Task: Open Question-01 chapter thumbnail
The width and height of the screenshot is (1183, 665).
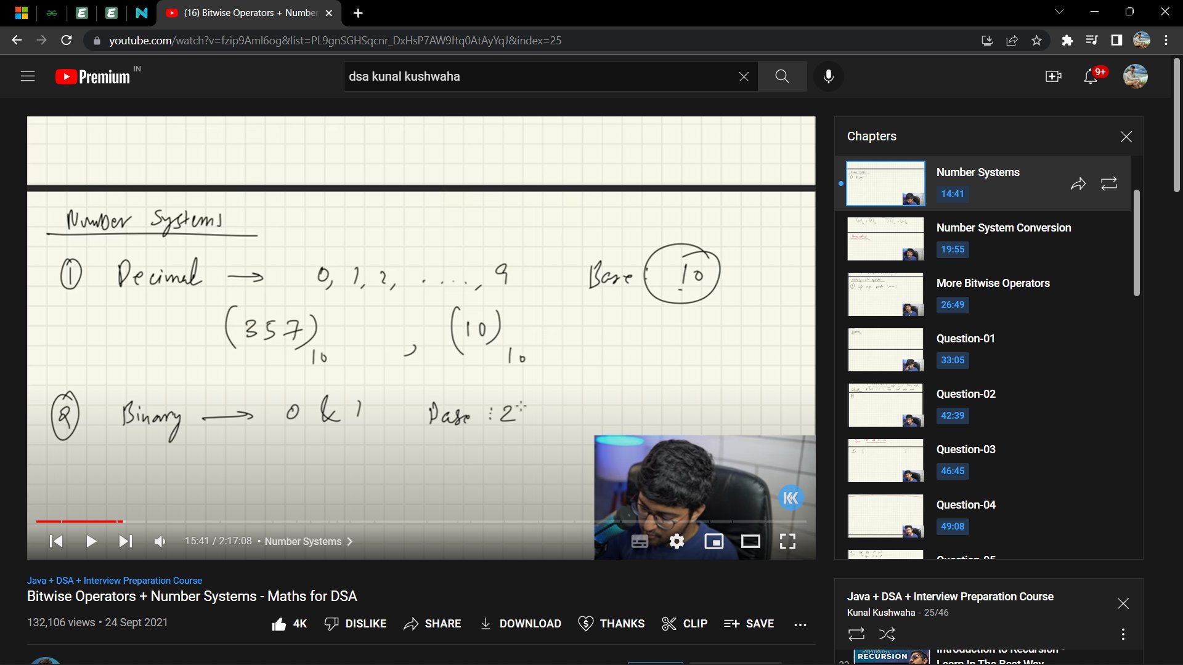Action: coord(885,350)
